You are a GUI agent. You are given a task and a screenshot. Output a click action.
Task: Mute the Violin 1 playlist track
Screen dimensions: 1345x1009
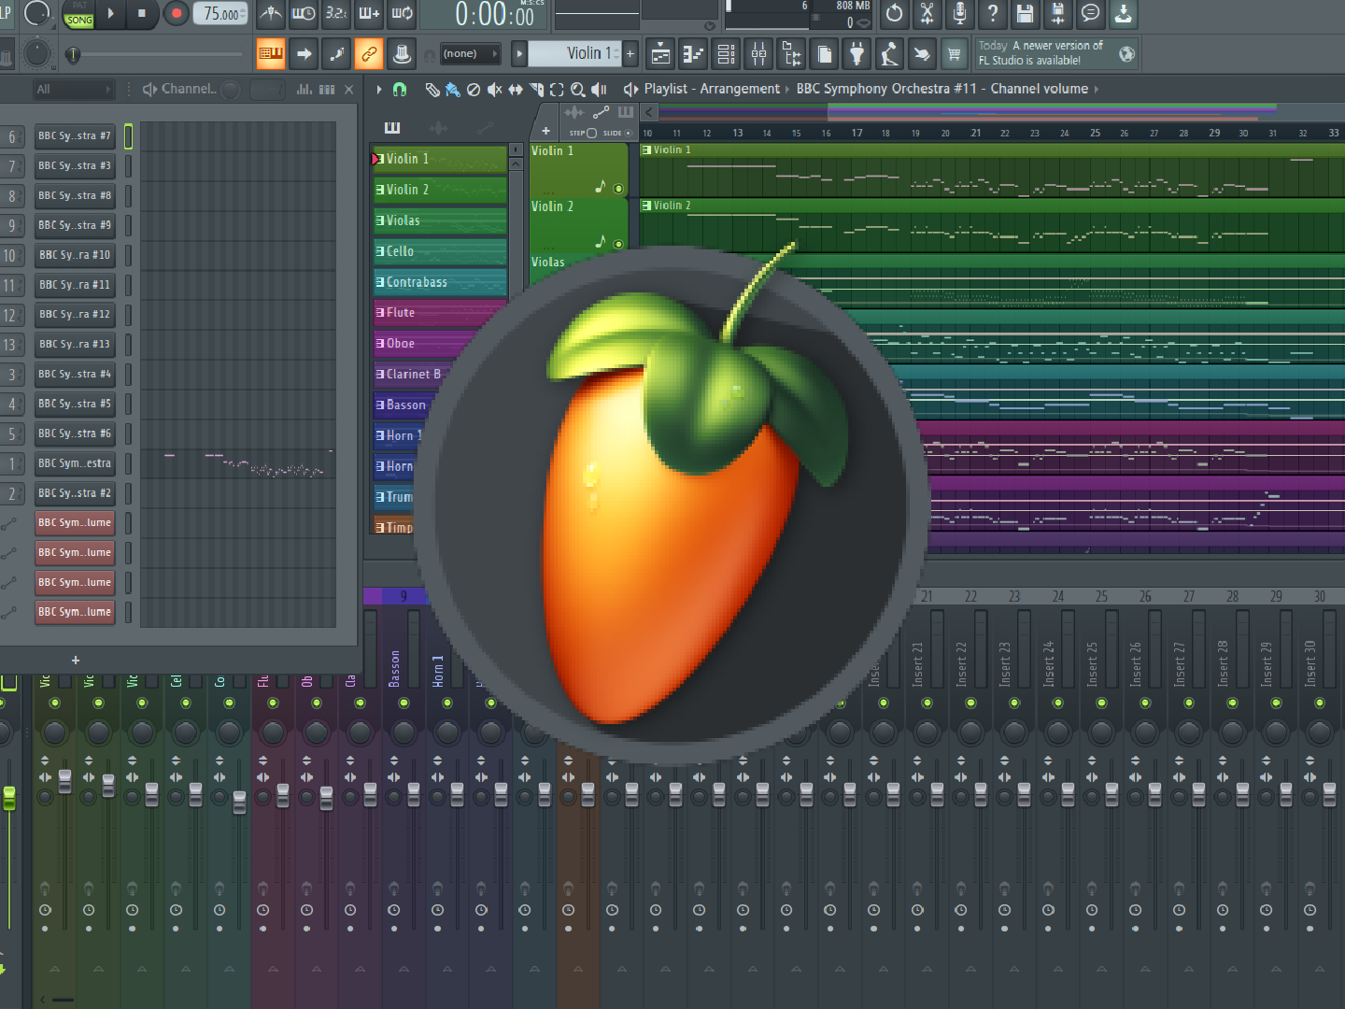coord(618,189)
